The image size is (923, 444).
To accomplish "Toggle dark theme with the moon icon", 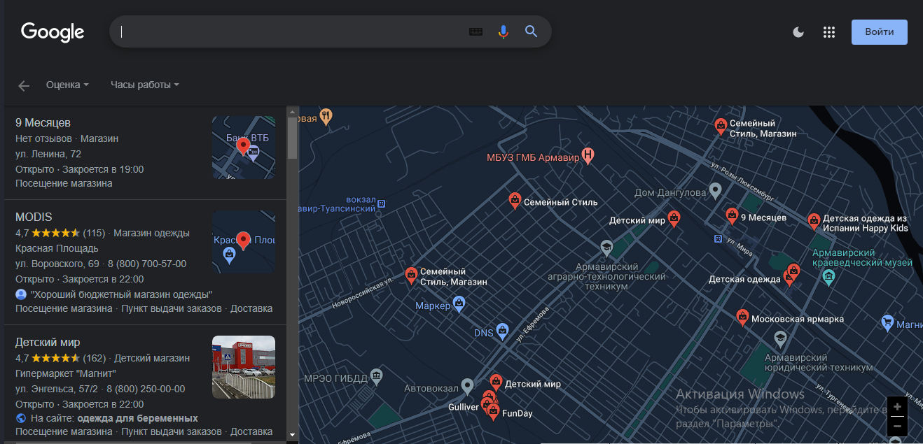I will 798,32.
